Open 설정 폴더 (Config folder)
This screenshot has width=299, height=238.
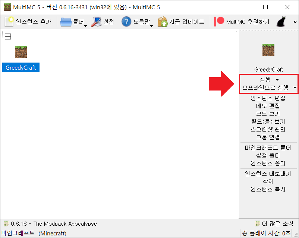tap(268, 155)
